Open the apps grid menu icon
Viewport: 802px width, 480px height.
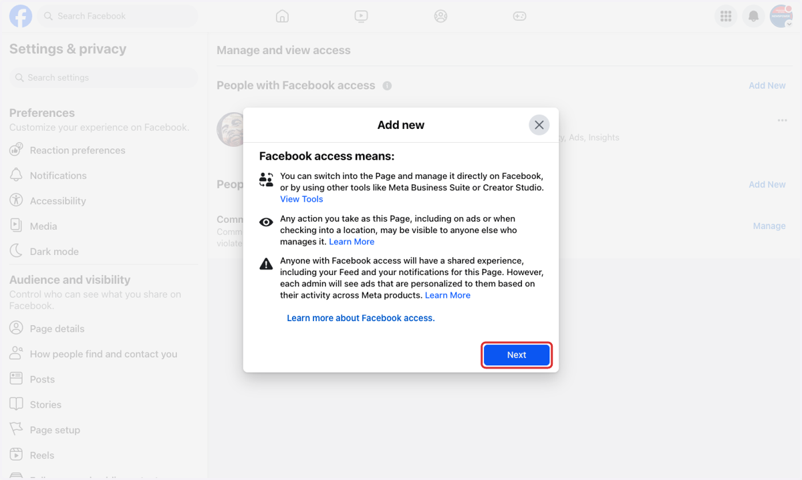(x=726, y=16)
